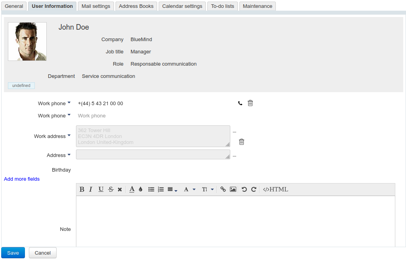Click the undo icon in editor

tap(244, 189)
